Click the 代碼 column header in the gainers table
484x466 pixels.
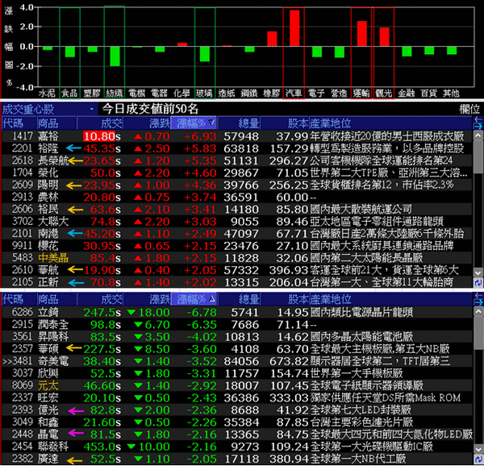coord(19,123)
